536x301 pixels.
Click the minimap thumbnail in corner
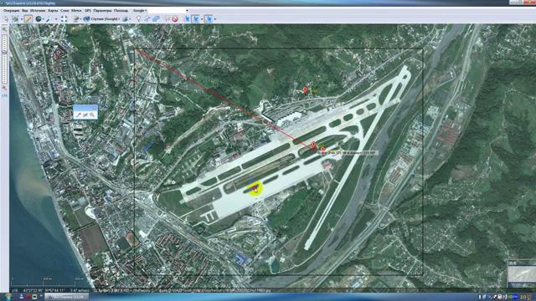[x=521, y=274]
